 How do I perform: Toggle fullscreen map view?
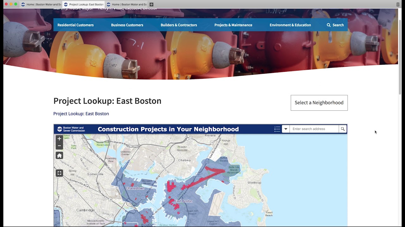pyautogui.click(x=59, y=173)
